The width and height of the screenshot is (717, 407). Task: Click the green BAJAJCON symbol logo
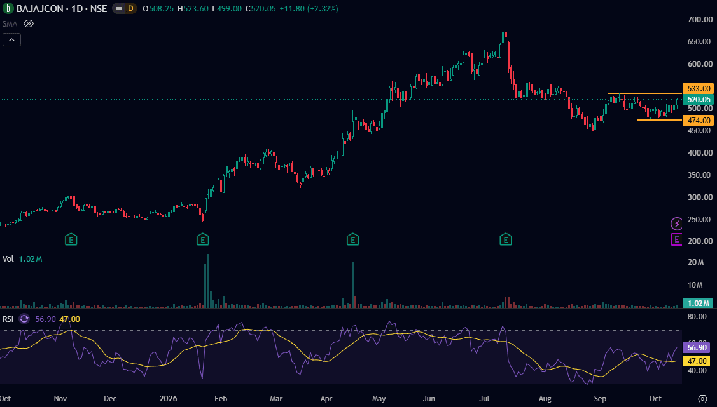point(8,8)
